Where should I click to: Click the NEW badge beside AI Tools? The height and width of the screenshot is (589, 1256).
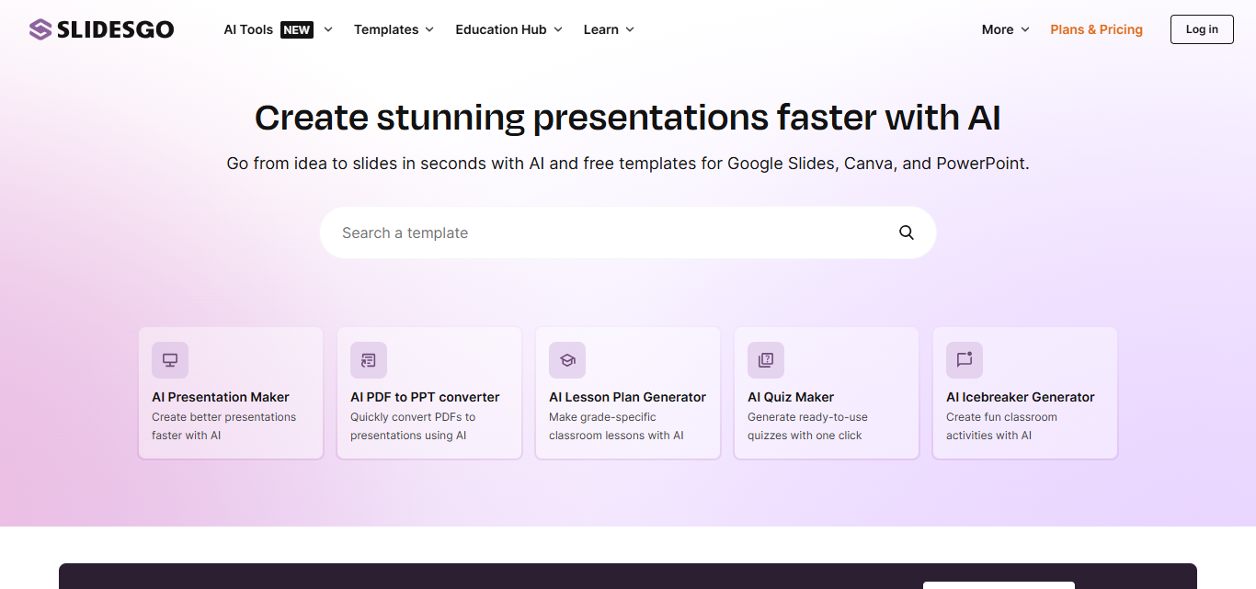click(297, 29)
